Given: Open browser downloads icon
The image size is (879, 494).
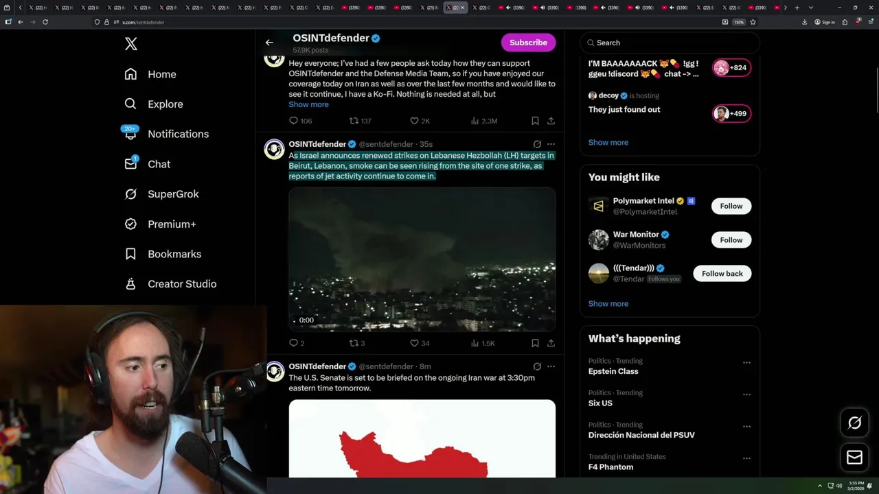Looking at the screenshot, I should [x=805, y=22].
